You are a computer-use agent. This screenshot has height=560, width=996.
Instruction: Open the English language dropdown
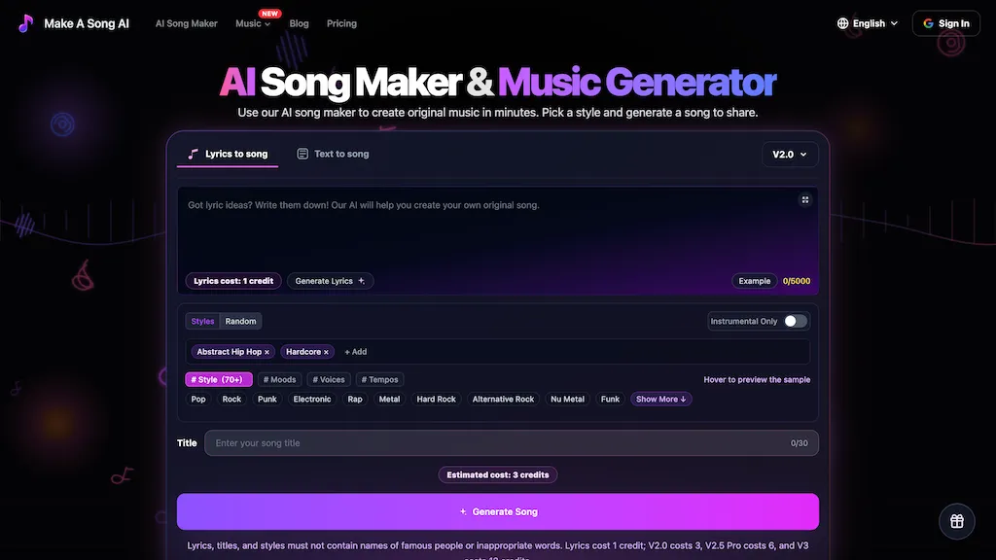point(868,23)
